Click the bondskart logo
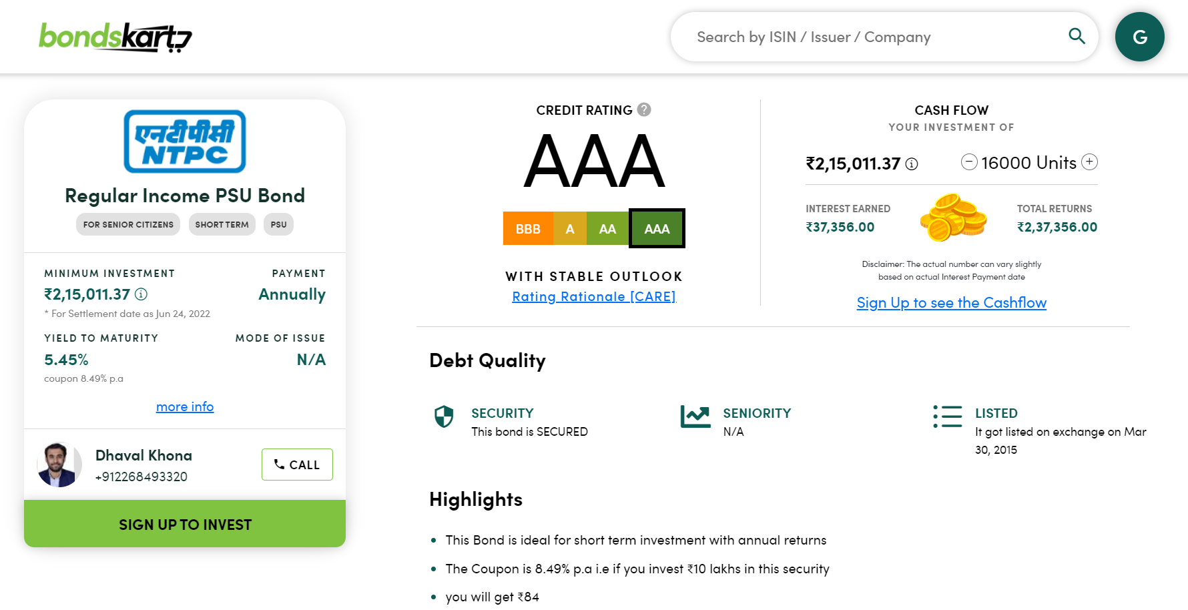 (x=115, y=37)
